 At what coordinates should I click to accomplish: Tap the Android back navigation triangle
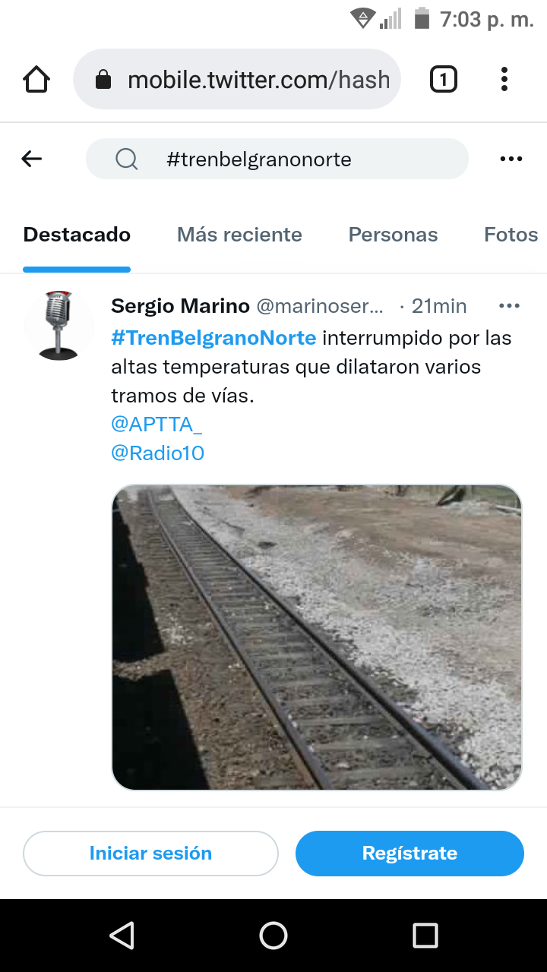coord(122,936)
